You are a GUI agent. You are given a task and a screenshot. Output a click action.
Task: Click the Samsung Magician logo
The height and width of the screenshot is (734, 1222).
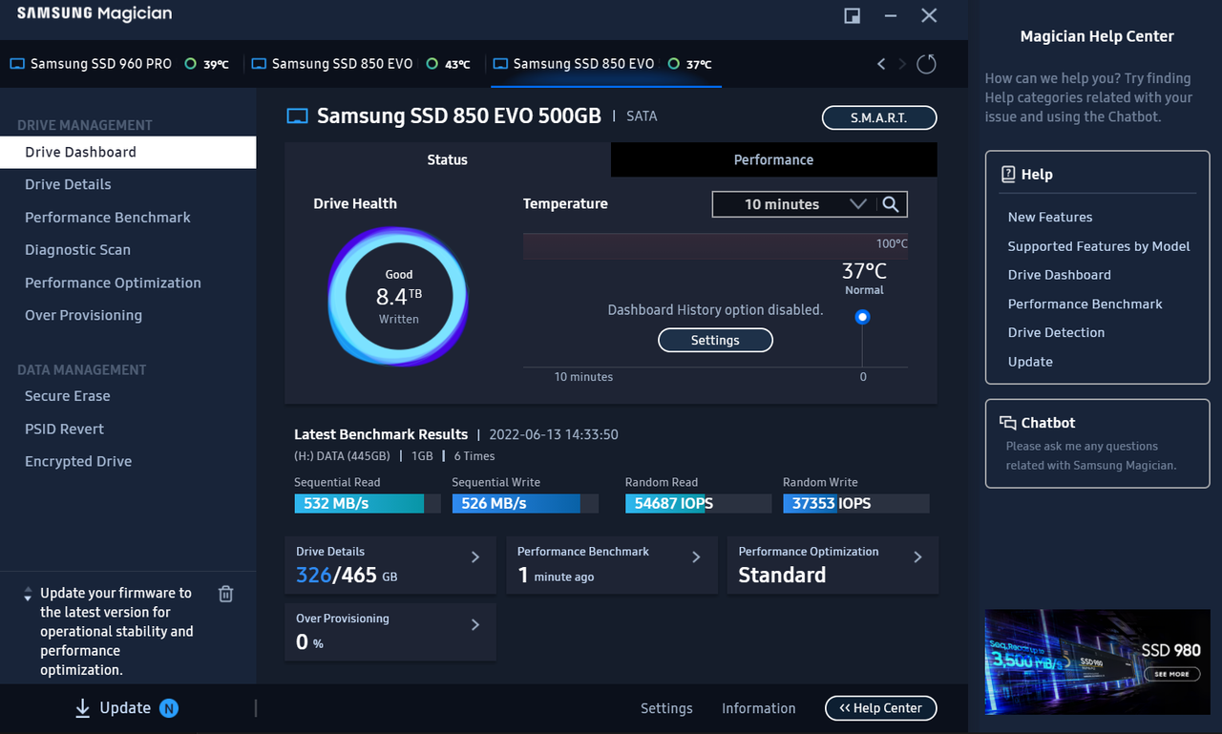(x=95, y=14)
